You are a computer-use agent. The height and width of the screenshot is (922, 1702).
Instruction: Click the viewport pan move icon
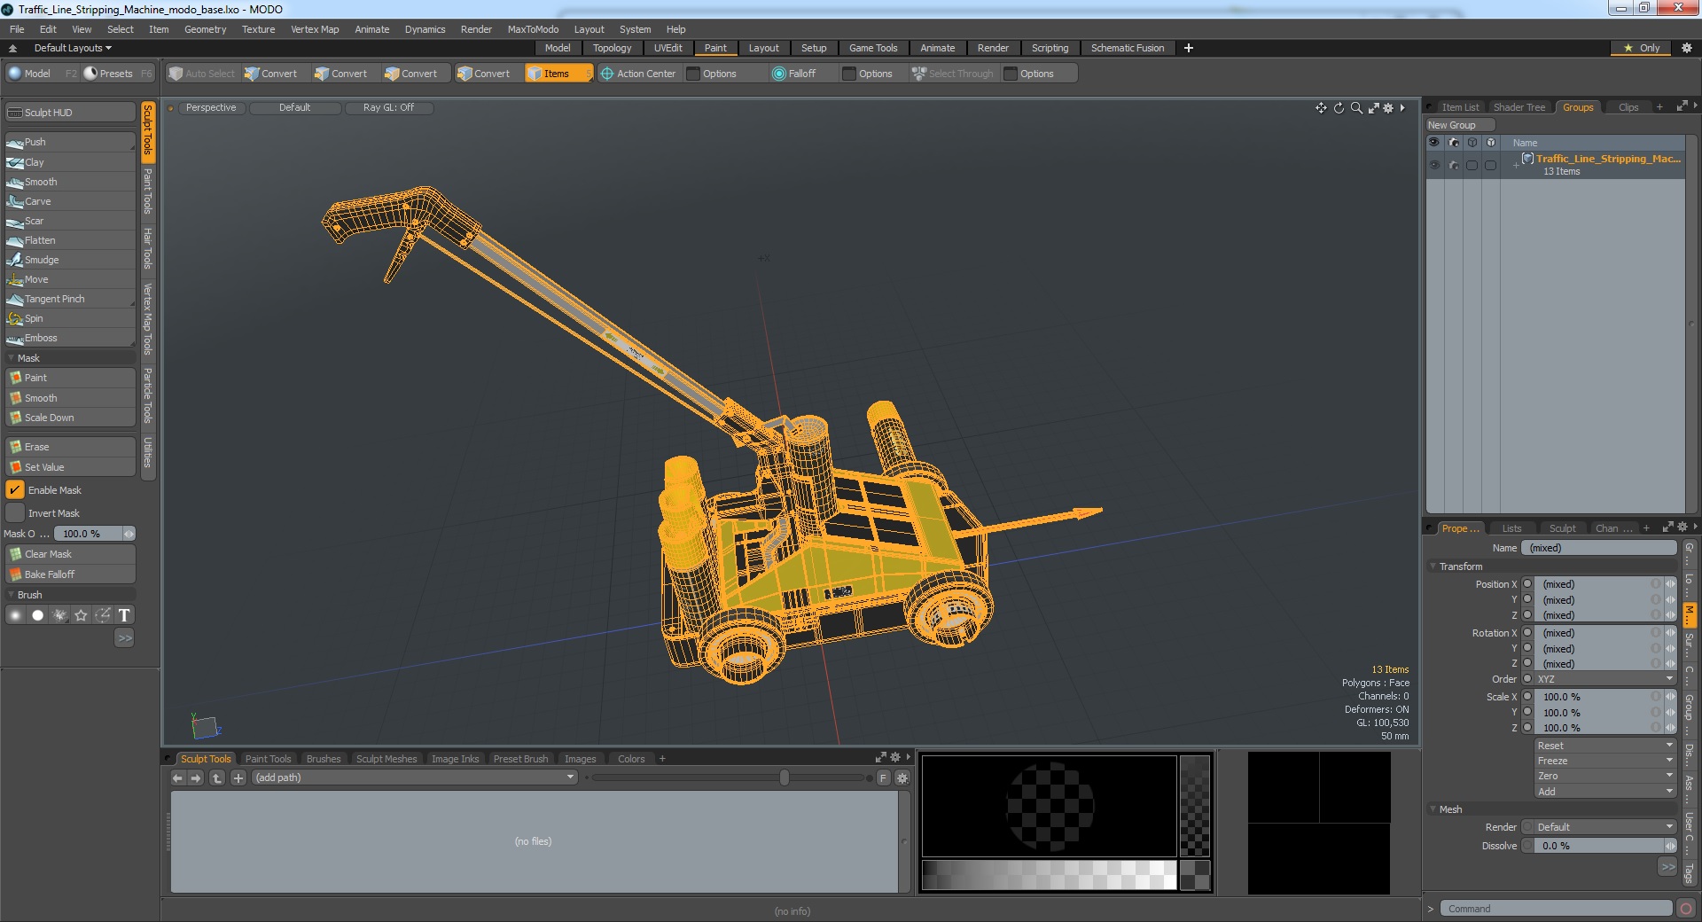(1321, 108)
